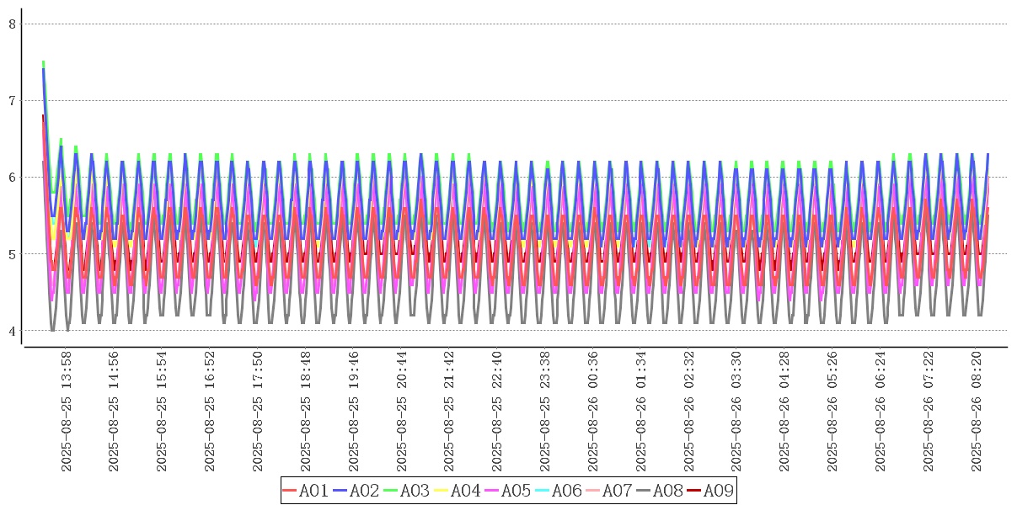Hide the A02 series via its legend label
Viewport: 1017px width, 505px height.
(x=364, y=491)
